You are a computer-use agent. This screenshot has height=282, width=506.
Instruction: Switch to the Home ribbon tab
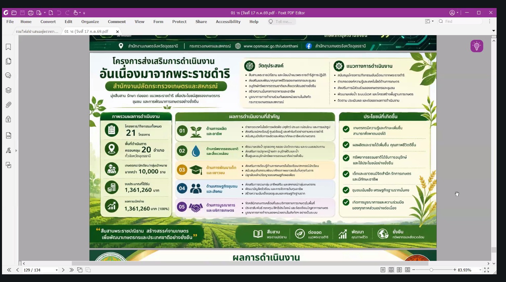point(26,21)
